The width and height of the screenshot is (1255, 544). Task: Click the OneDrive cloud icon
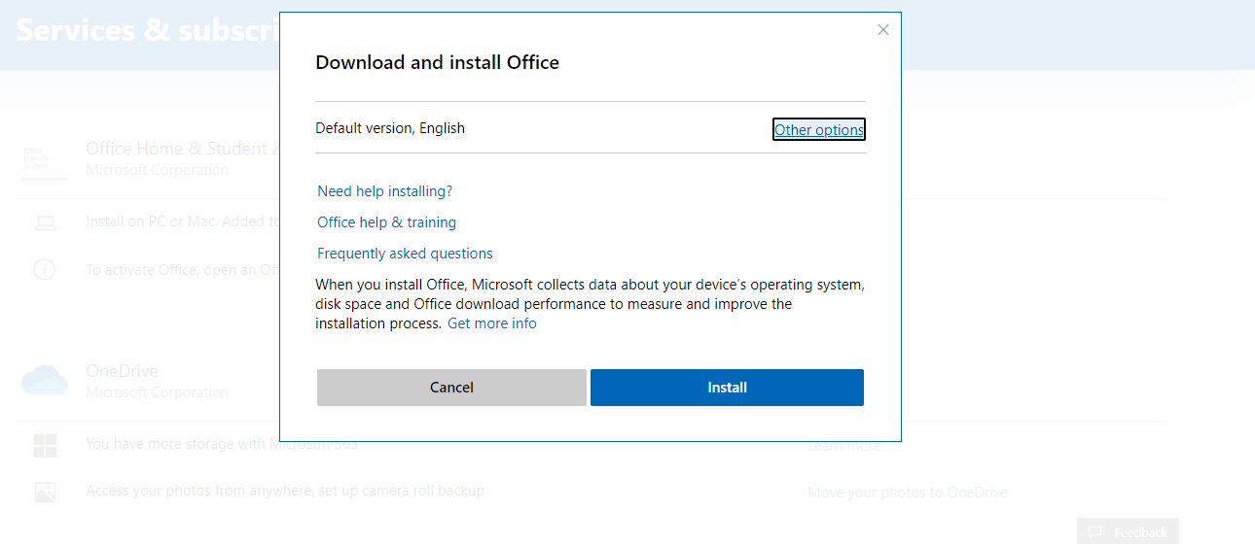coord(45,380)
